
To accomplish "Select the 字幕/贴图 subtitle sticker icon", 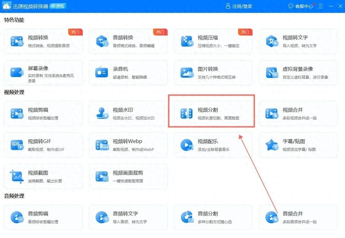I will pos(272,145).
